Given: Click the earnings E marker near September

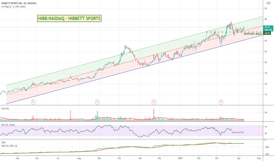Looking at the screenshot, I should pyautogui.click(x=97, y=102).
